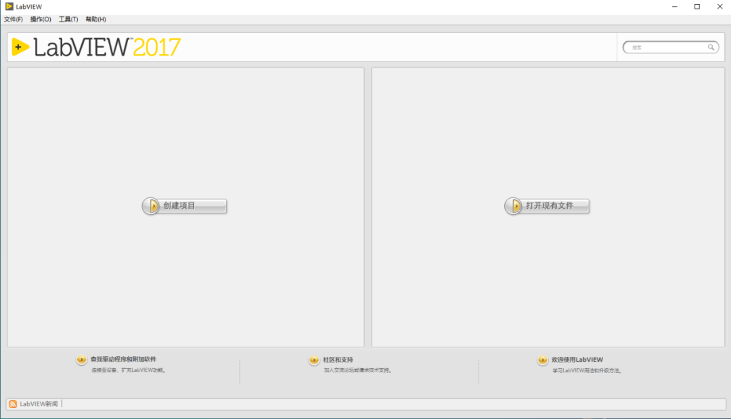
Task: Open the 欢迎使用LabVIEW link
Action: (x=577, y=360)
